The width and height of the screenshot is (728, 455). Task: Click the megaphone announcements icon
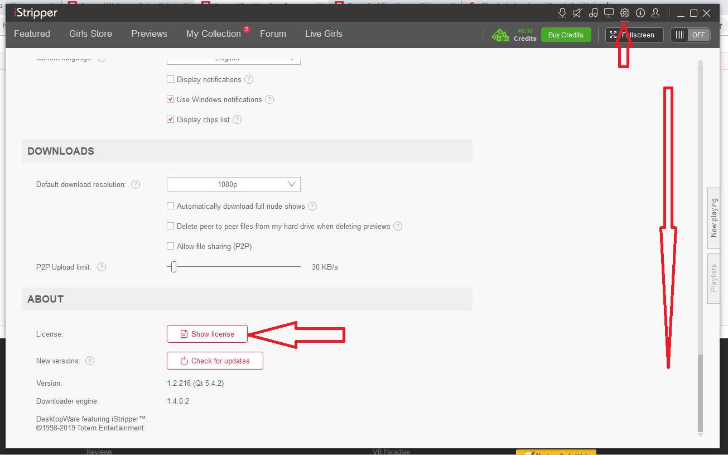tap(577, 13)
